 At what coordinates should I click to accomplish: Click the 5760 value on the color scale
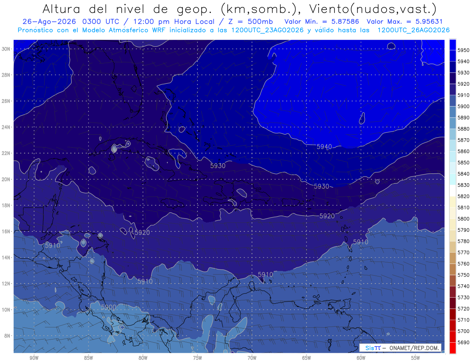coord(464,264)
